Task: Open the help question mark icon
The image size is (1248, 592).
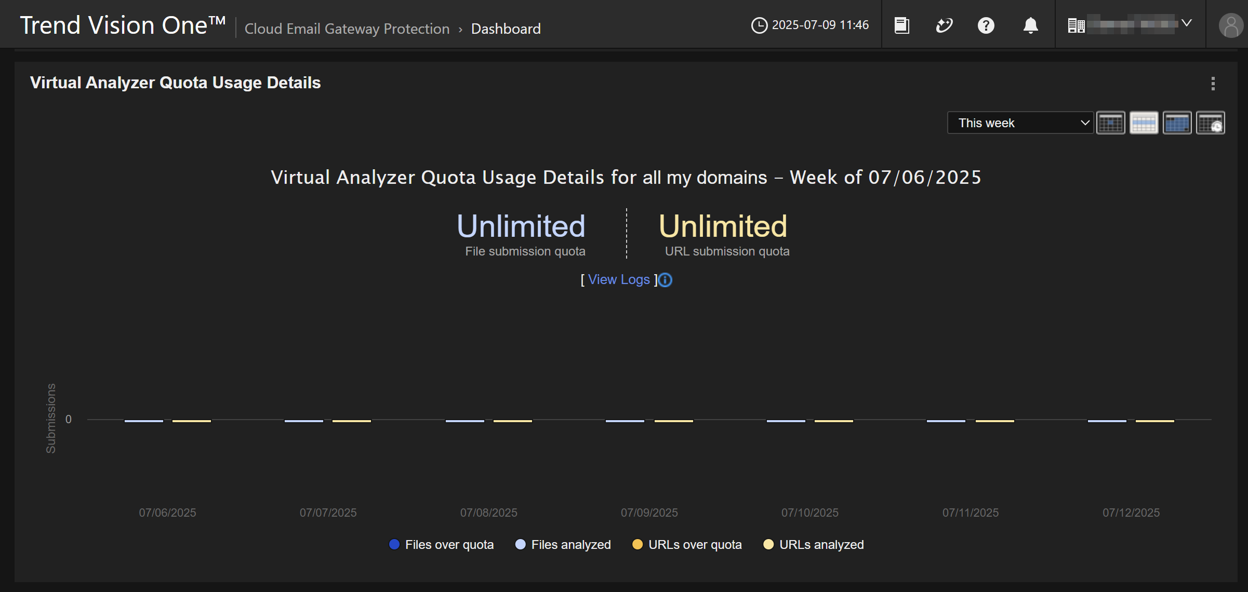Action: [x=986, y=25]
